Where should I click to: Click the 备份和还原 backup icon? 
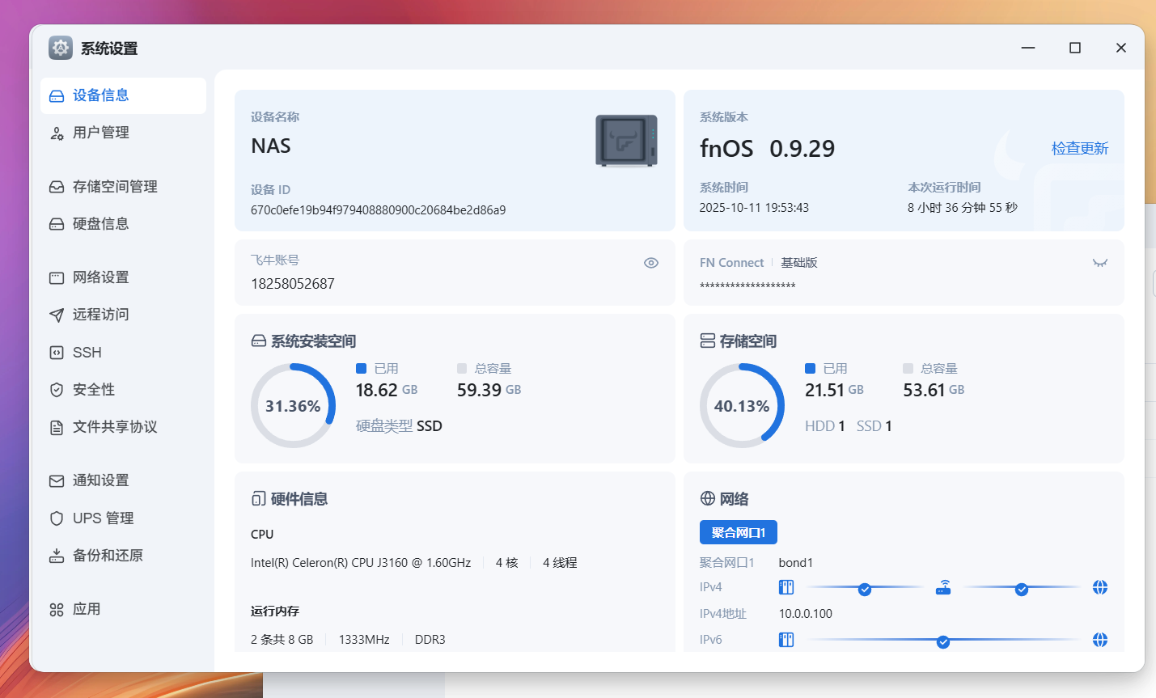pos(57,556)
